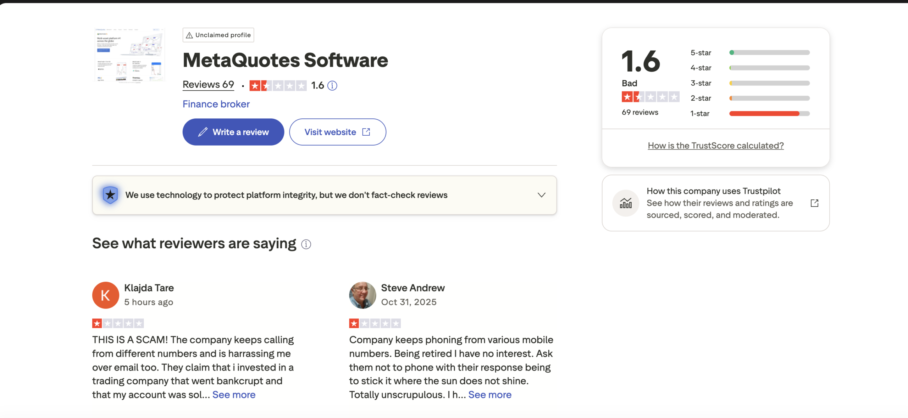Click the 'Bad' rating label
908x418 pixels.
[630, 83]
